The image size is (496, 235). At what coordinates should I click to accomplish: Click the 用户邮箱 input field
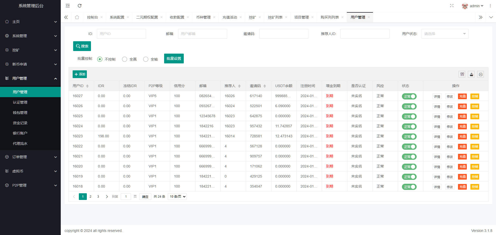(x=202, y=34)
